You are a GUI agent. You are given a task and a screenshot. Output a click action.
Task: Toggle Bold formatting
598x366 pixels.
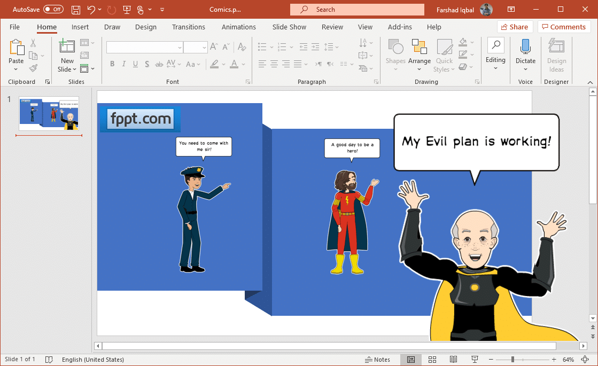coord(112,64)
